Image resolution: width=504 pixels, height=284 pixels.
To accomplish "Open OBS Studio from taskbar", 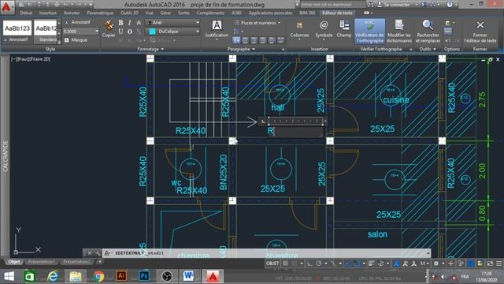I will [166, 276].
